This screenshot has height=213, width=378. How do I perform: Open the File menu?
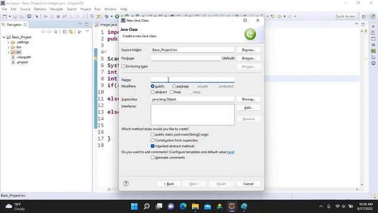point(4,9)
